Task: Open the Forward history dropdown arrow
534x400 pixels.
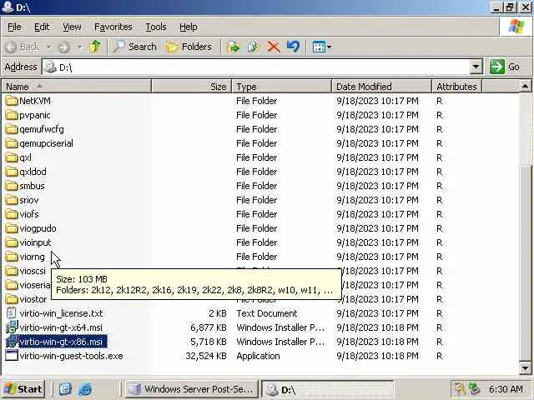Action: [x=80, y=47]
